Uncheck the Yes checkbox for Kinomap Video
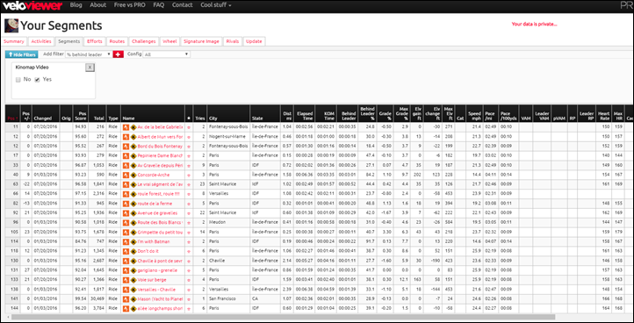The image size is (634, 323). 37,80
